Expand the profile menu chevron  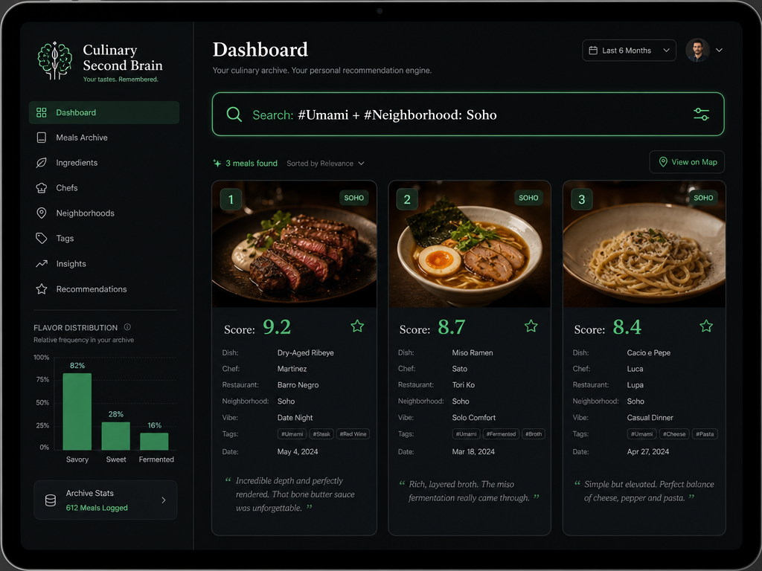pos(720,50)
